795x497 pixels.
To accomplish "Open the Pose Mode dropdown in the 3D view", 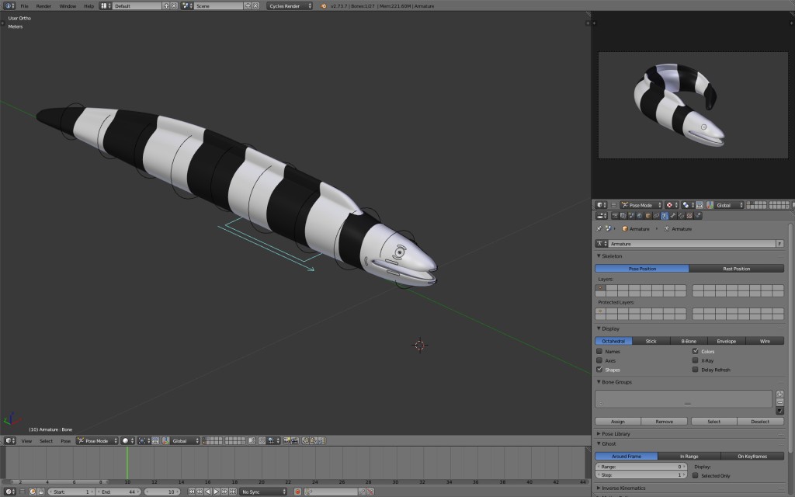I will 96,440.
